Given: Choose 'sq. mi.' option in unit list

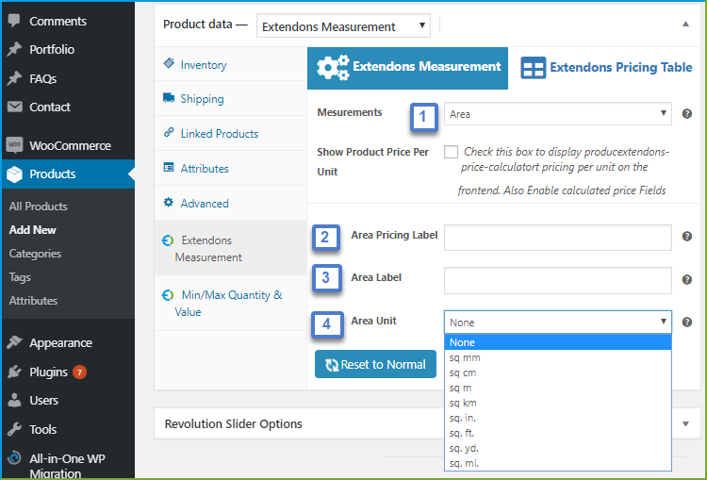Looking at the screenshot, I should 558,463.
